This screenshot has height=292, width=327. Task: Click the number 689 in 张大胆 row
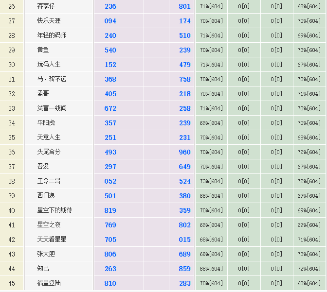[x=185, y=254]
